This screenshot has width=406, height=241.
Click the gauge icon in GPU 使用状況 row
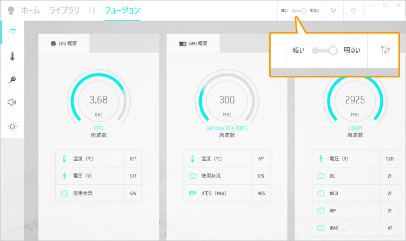point(192,176)
